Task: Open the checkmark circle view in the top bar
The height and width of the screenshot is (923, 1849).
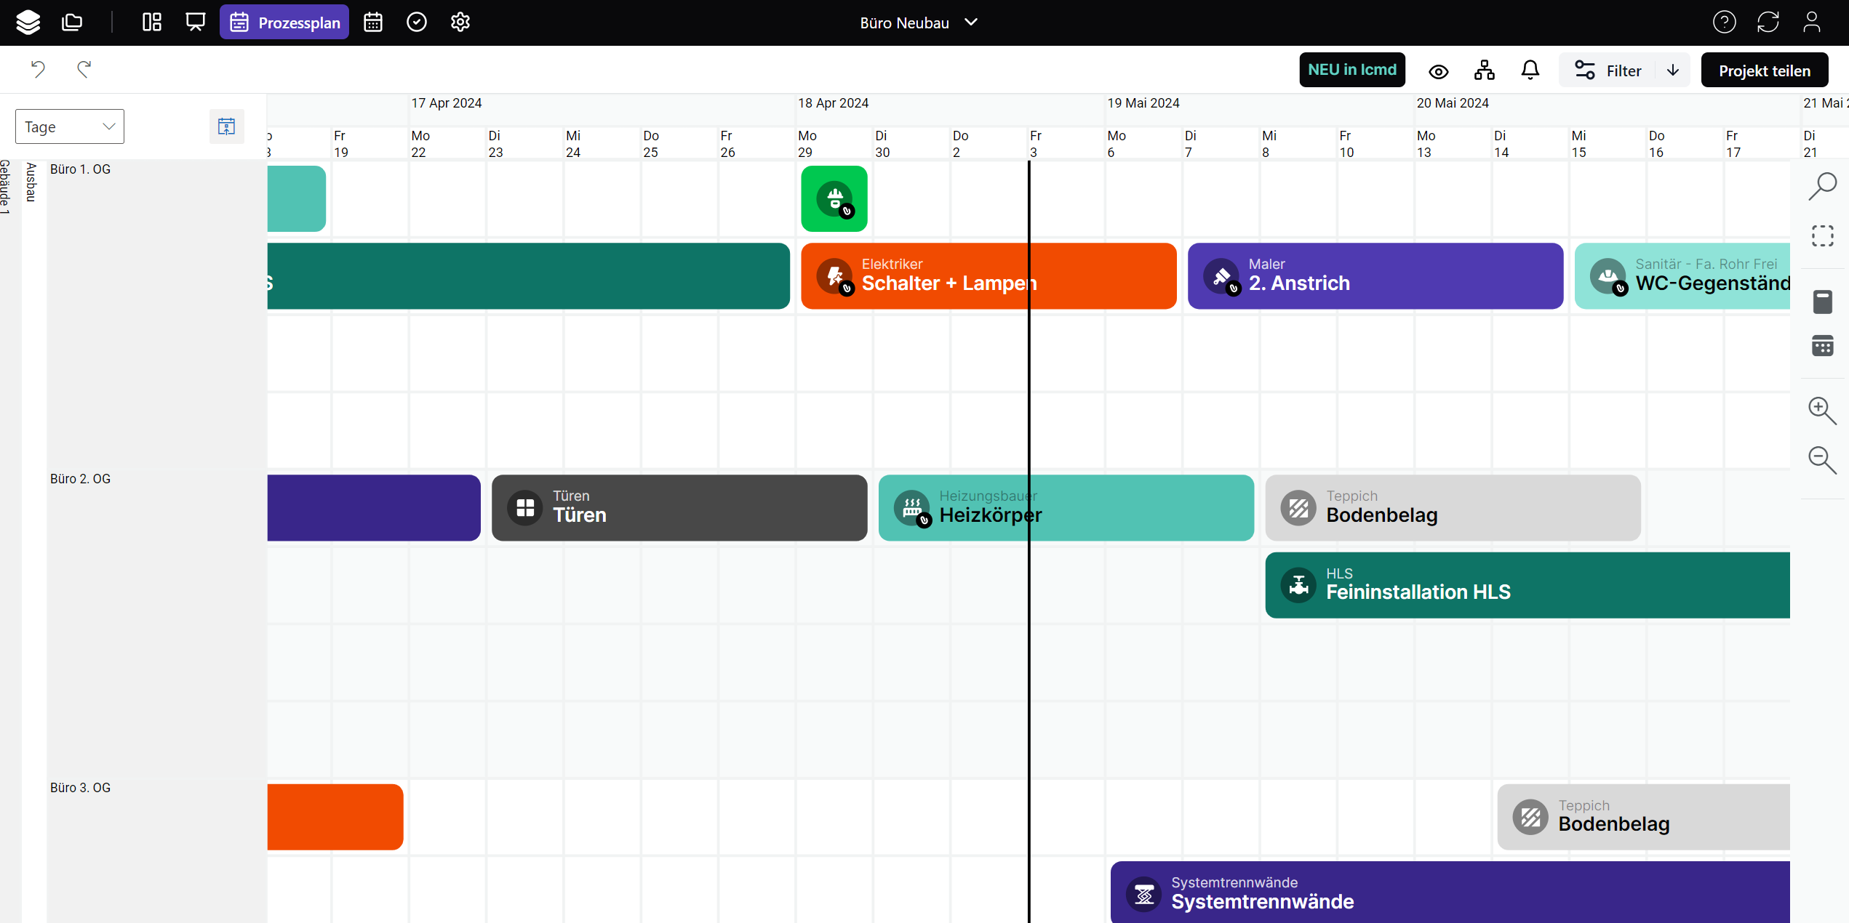Action: [416, 23]
